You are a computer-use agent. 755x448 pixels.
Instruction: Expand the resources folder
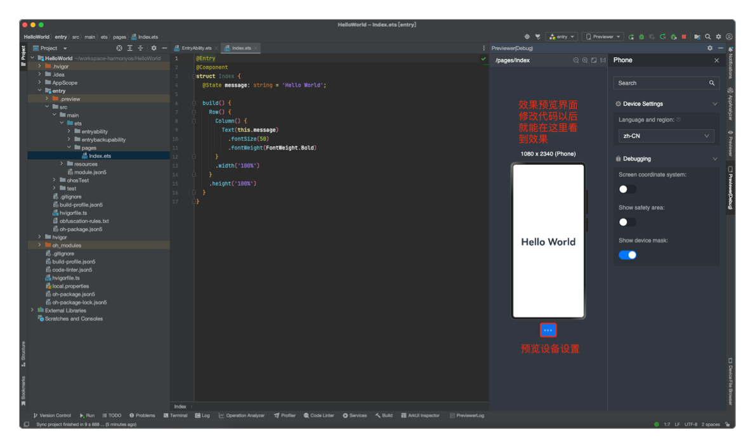pos(62,164)
